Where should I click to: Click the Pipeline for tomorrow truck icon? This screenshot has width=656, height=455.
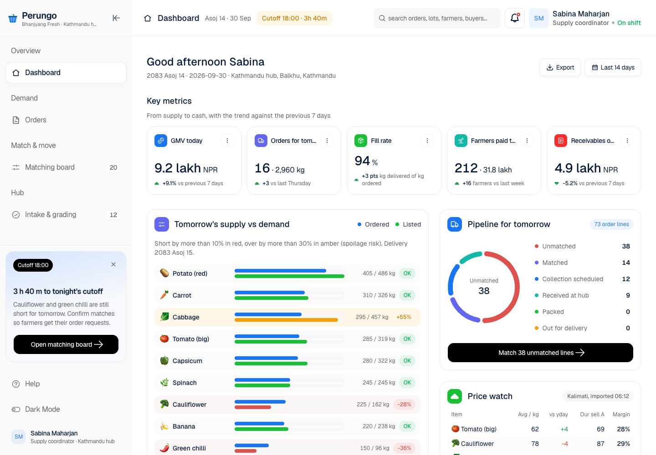coord(455,224)
